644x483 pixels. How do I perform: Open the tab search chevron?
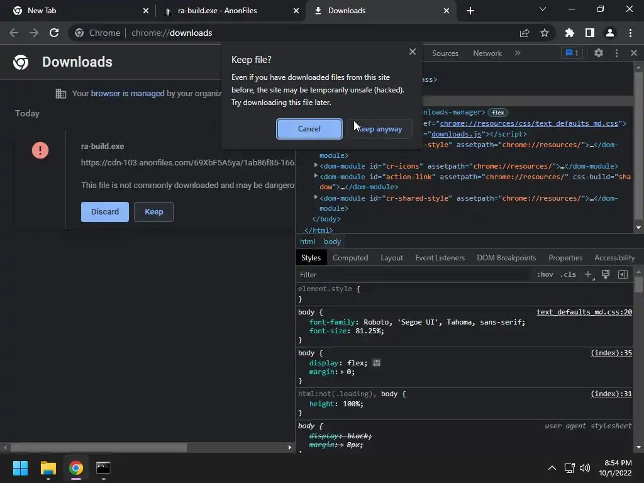pyautogui.click(x=543, y=9)
